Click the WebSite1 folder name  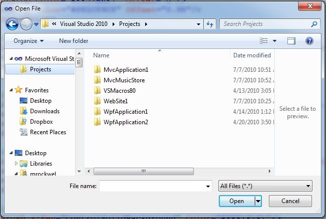116,101
